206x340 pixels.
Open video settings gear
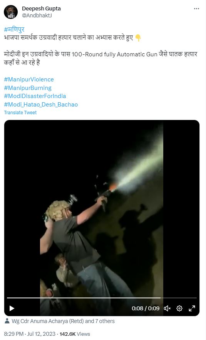click(x=179, y=308)
